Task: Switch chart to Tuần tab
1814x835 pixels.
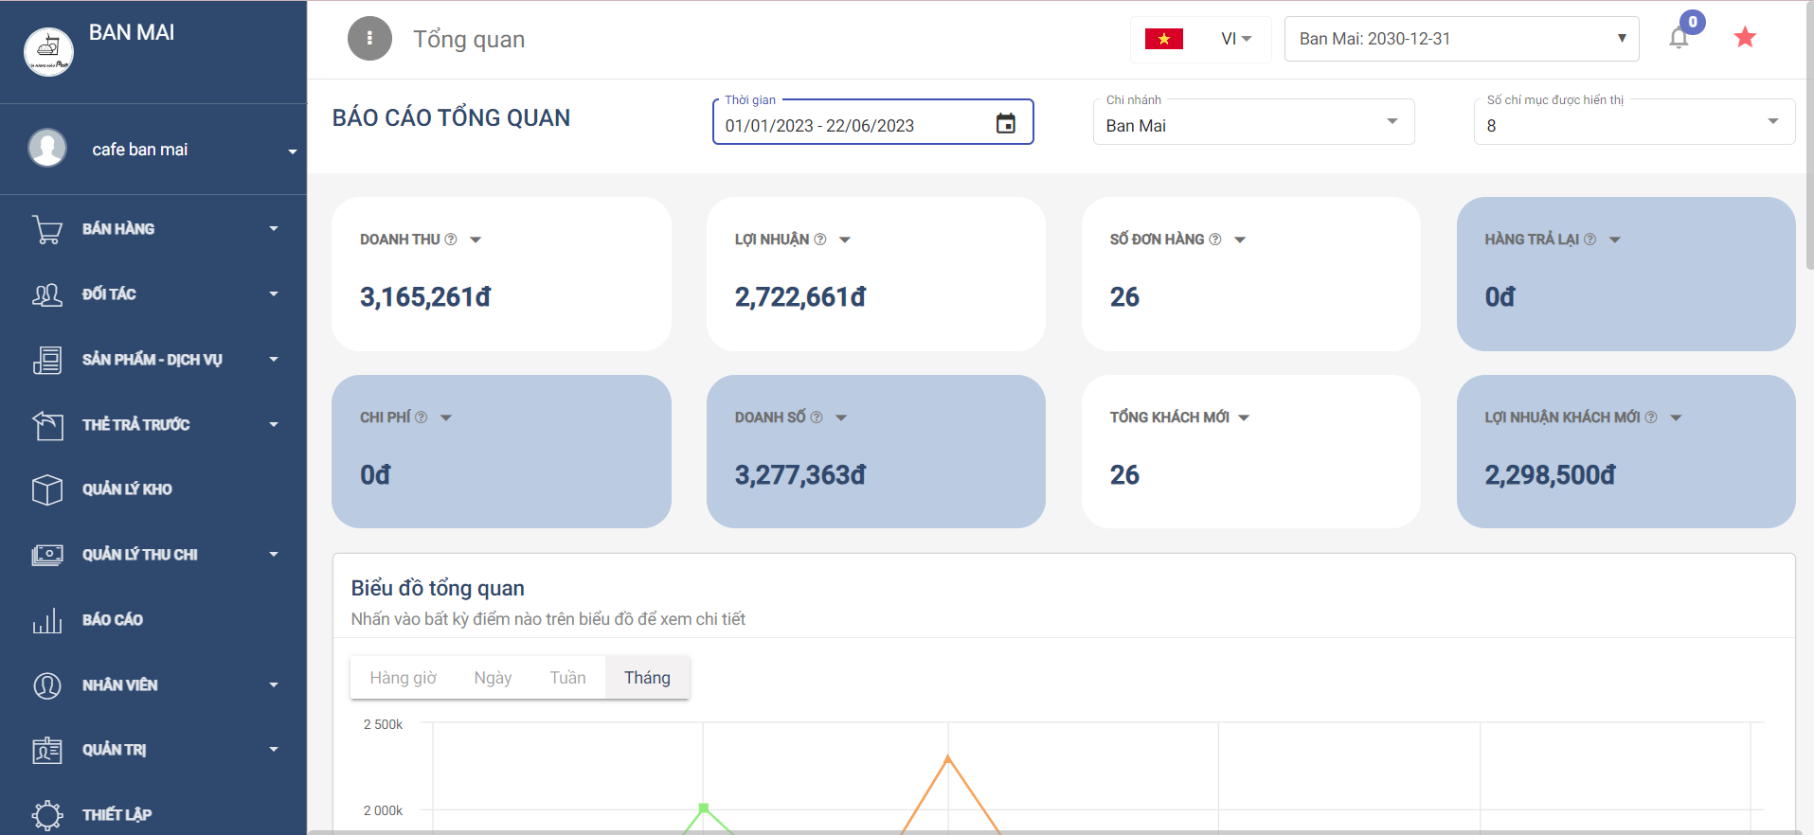Action: tap(567, 678)
